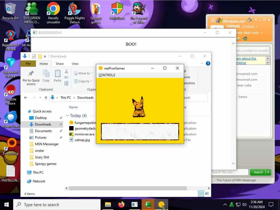This screenshot has width=280, height=210.
Task: Select the catnap.jpg file
Action: tap(82, 140)
